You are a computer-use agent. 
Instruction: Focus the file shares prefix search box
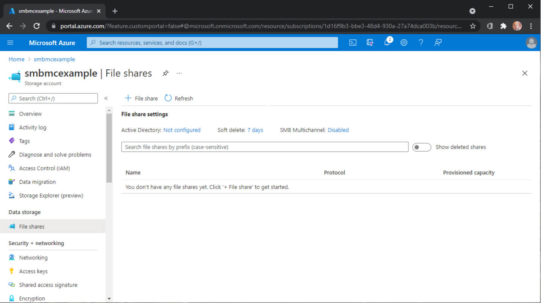tap(265, 147)
